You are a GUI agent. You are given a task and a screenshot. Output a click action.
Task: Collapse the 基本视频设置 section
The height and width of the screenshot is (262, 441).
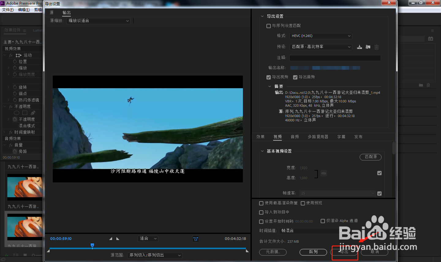click(x=262, y=151)
